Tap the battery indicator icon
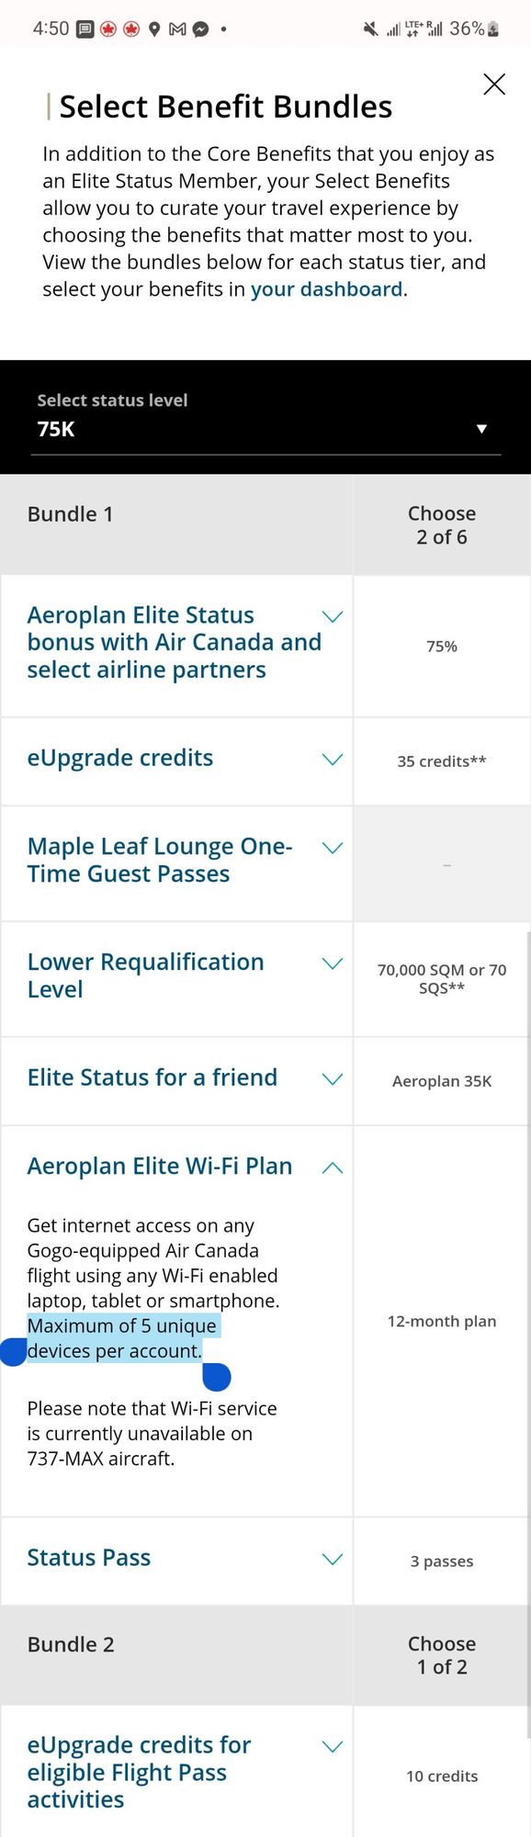Viewport: 531px width, 1837px height. [493, 29]
